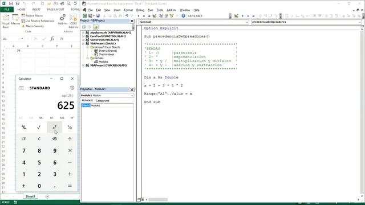
Task: Expand EuroTool project node
Action: tap(83, 36)
